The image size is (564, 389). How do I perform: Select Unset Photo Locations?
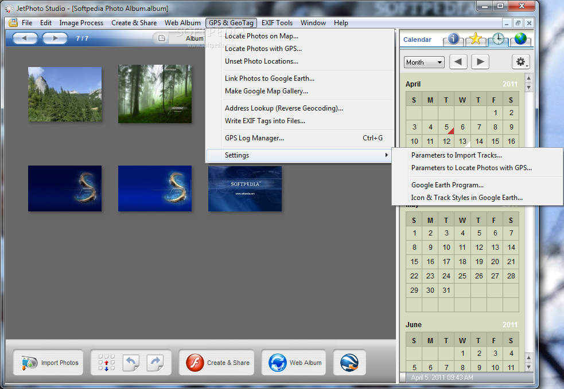click(x=299, y=61)
